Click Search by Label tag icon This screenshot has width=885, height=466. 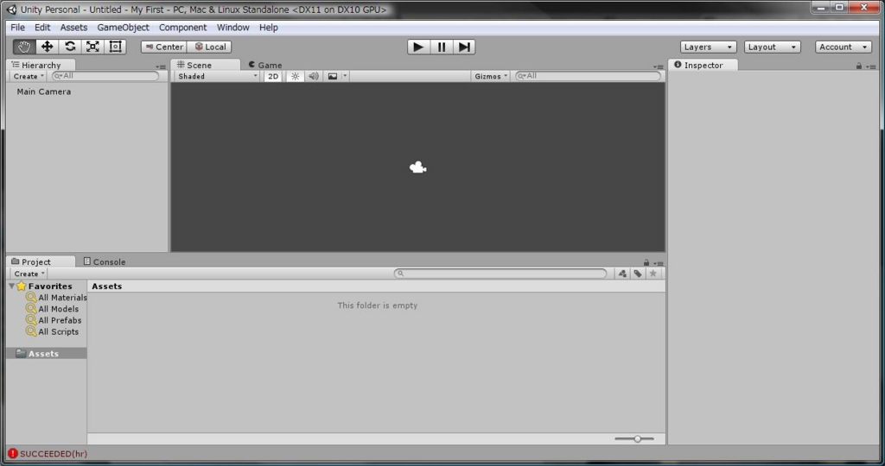coord(638,274)
